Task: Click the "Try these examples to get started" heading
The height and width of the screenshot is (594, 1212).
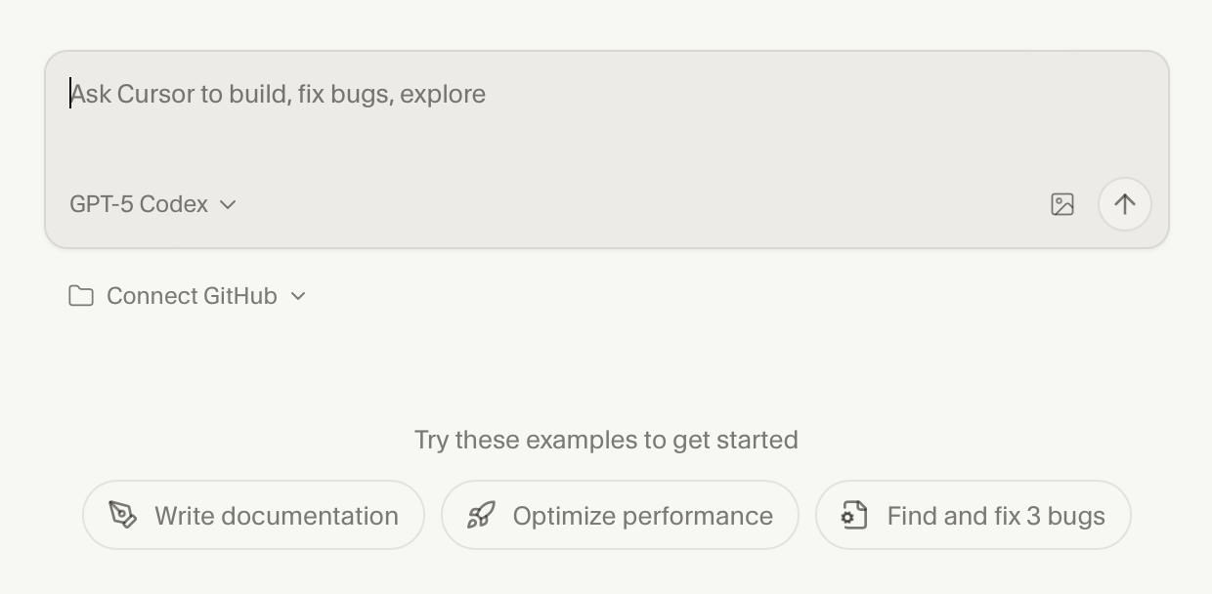Action: click(x=606, y=440)
